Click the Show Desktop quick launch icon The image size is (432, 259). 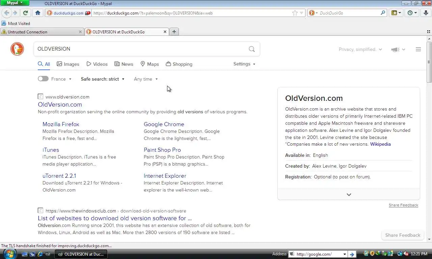(25, 254)
